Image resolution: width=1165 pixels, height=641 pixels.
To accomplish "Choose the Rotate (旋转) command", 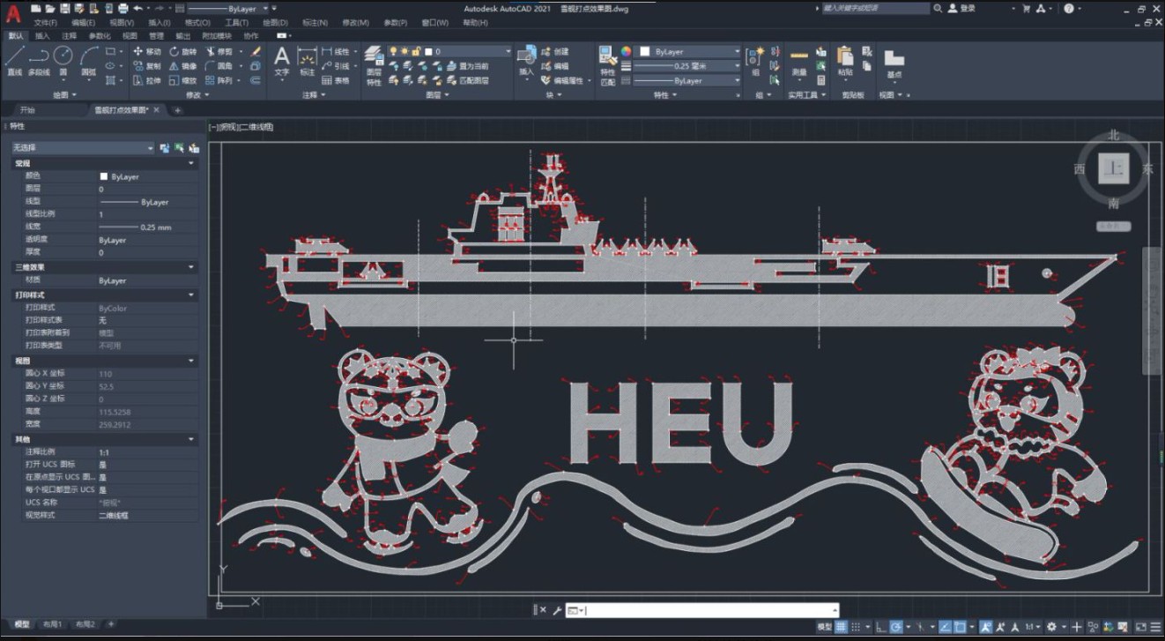I will tap(183, 51).
